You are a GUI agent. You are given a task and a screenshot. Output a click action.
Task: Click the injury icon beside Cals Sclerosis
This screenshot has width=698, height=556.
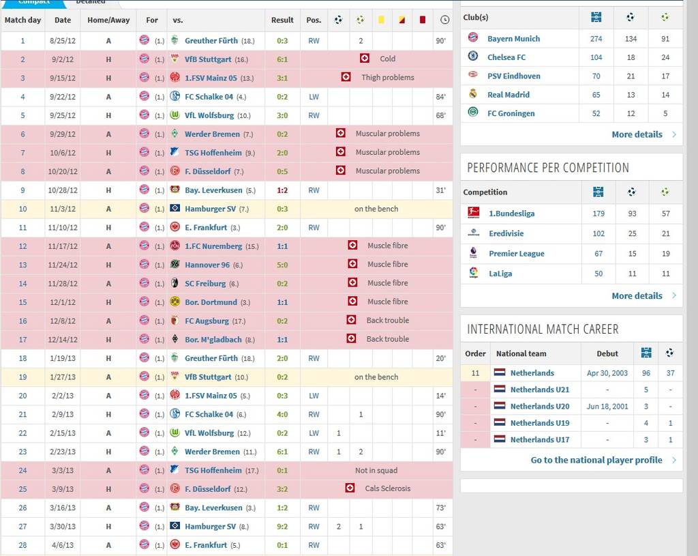350,488
